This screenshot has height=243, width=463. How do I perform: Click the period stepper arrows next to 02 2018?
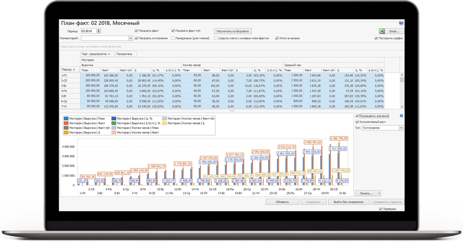point(99,31)
